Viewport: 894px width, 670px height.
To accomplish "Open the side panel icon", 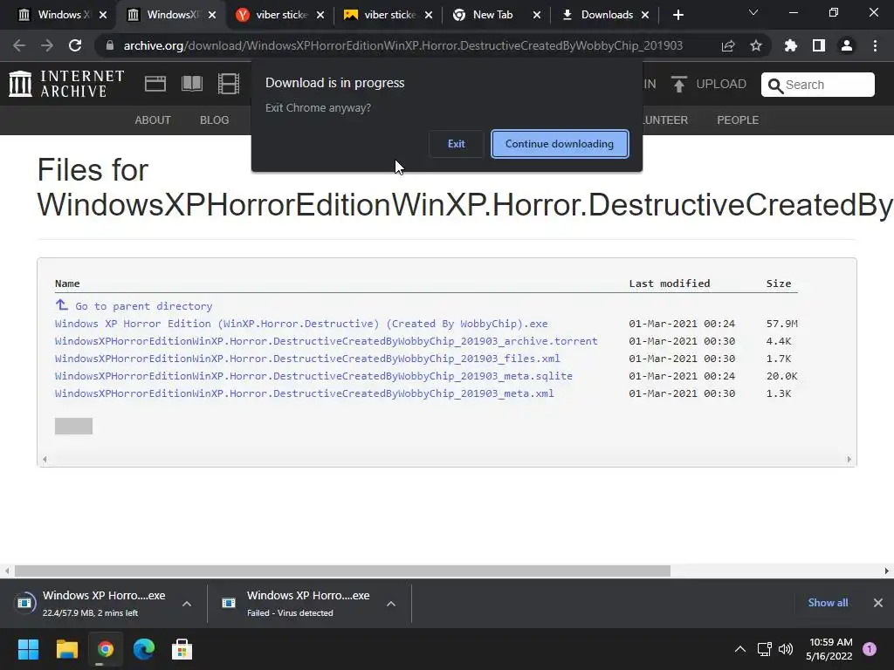I will (819, 45).
